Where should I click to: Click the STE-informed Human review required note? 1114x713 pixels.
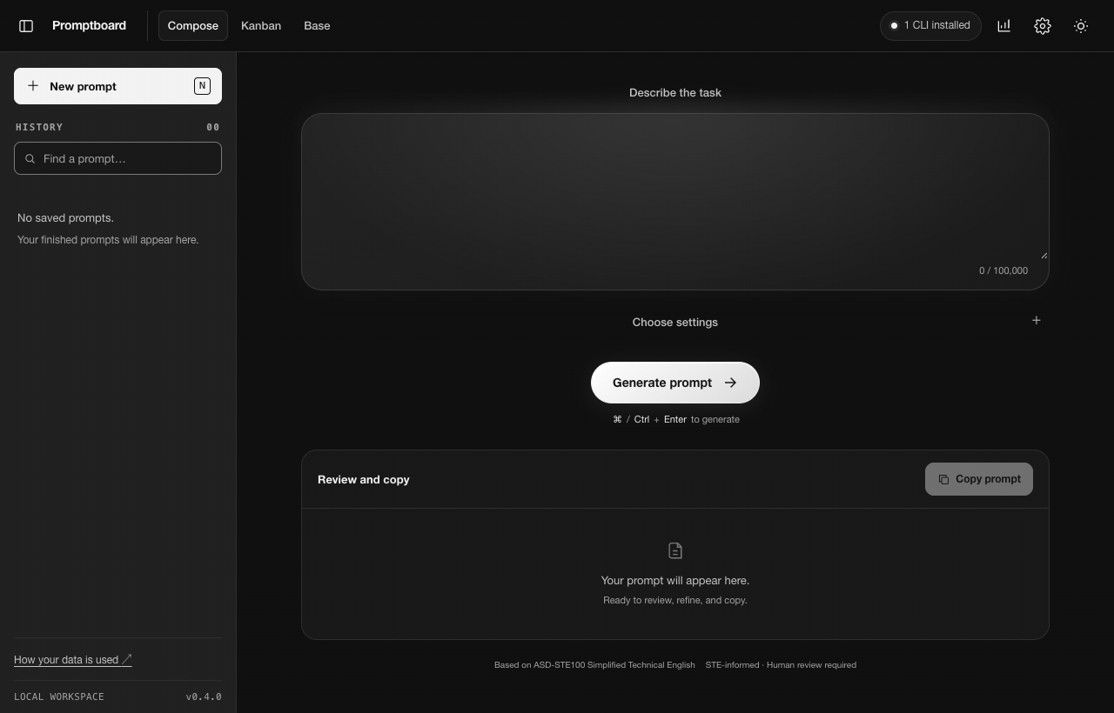pos(781,665)
